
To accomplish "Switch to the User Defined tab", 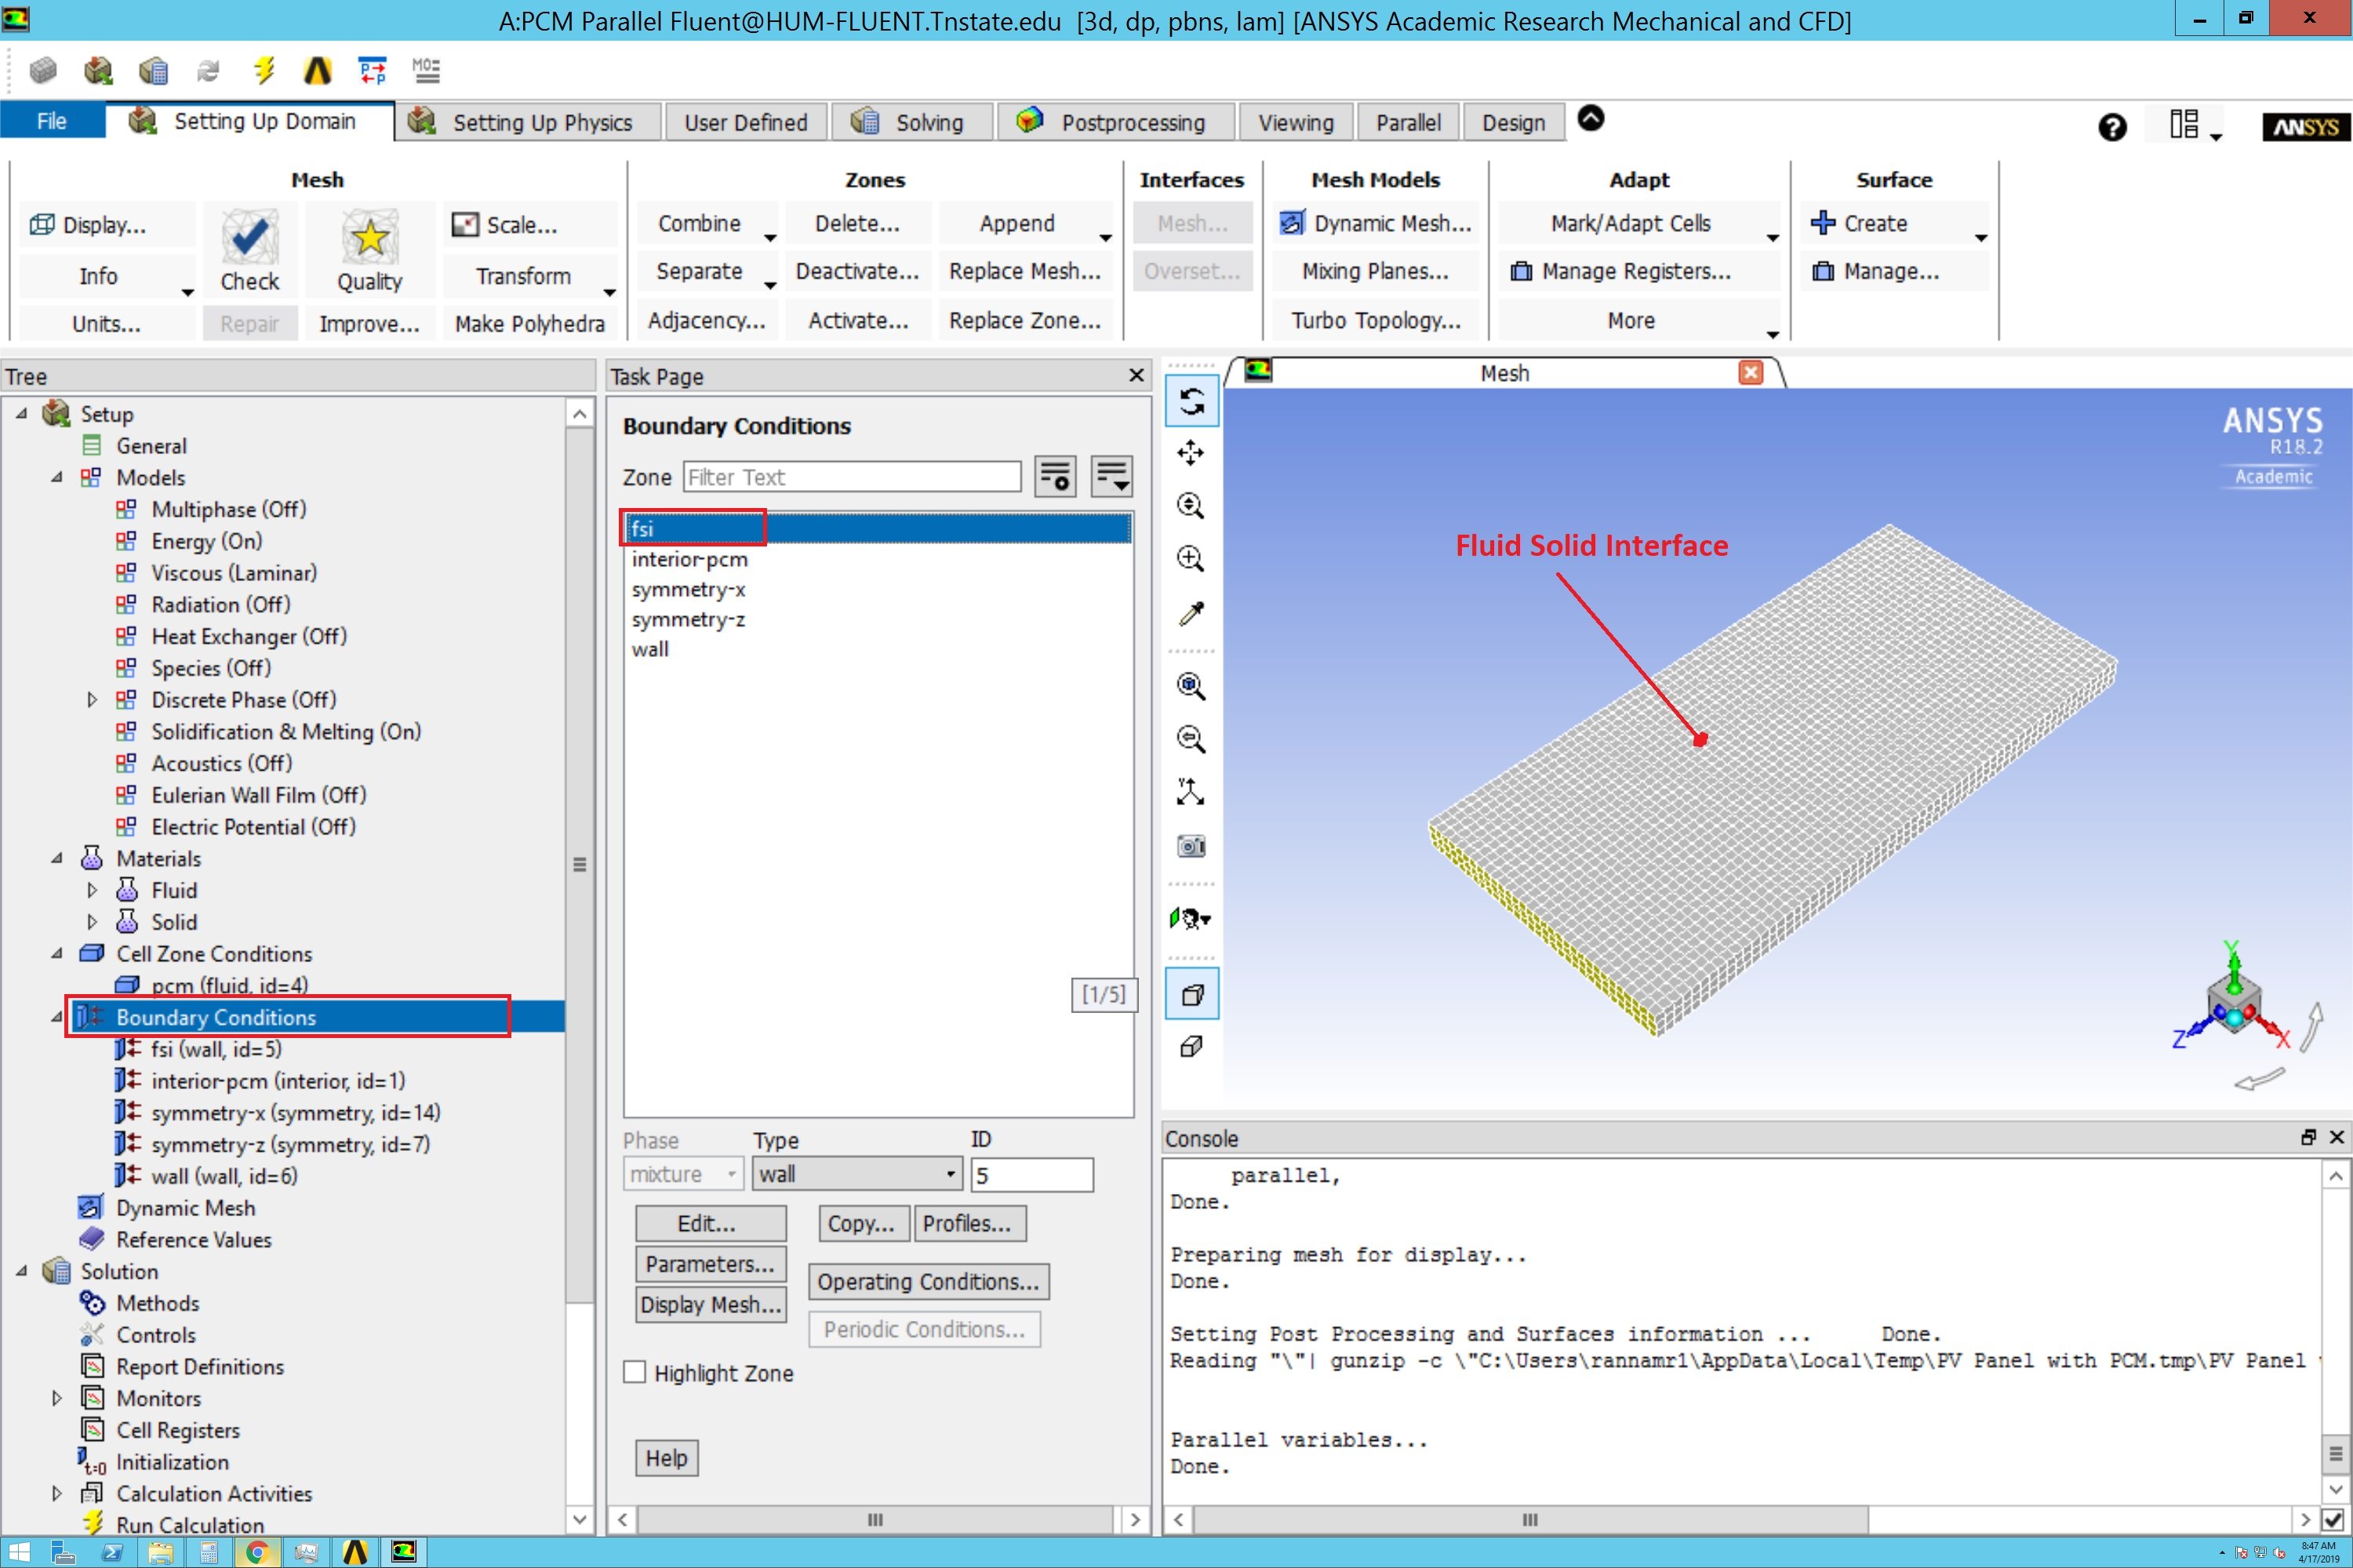I will pos(745,122).
